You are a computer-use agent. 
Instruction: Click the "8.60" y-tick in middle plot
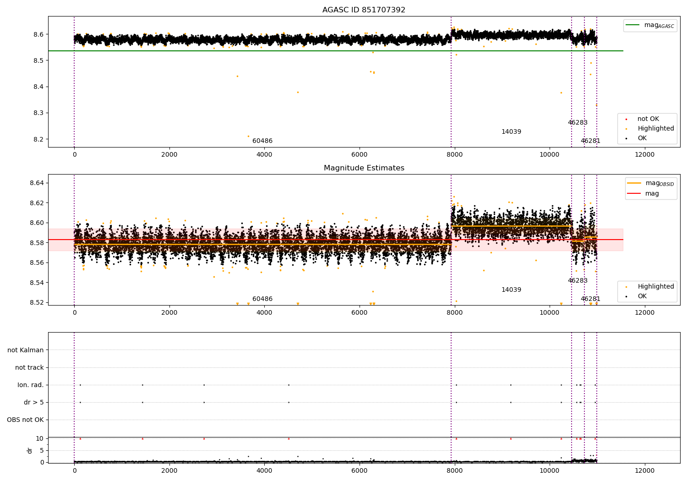coord(37,223)
